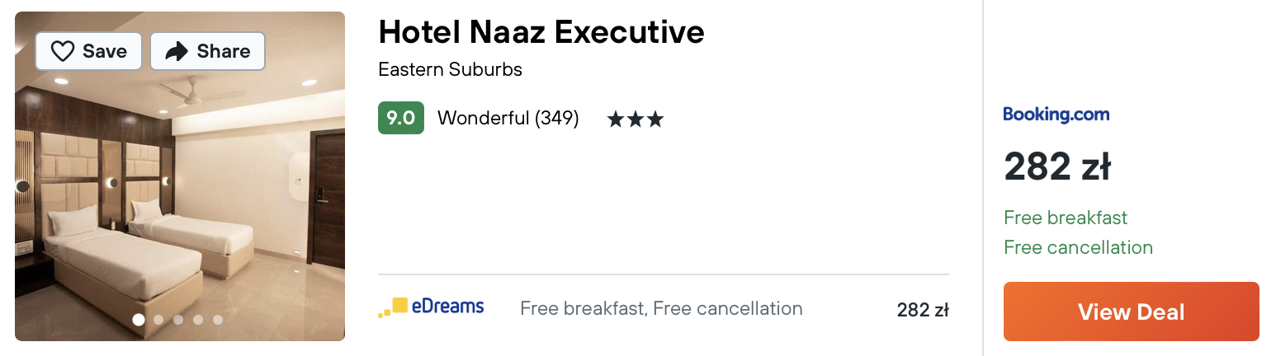
Task: Click the large 282 zł Booking.com price
Action: [1056, 167]
